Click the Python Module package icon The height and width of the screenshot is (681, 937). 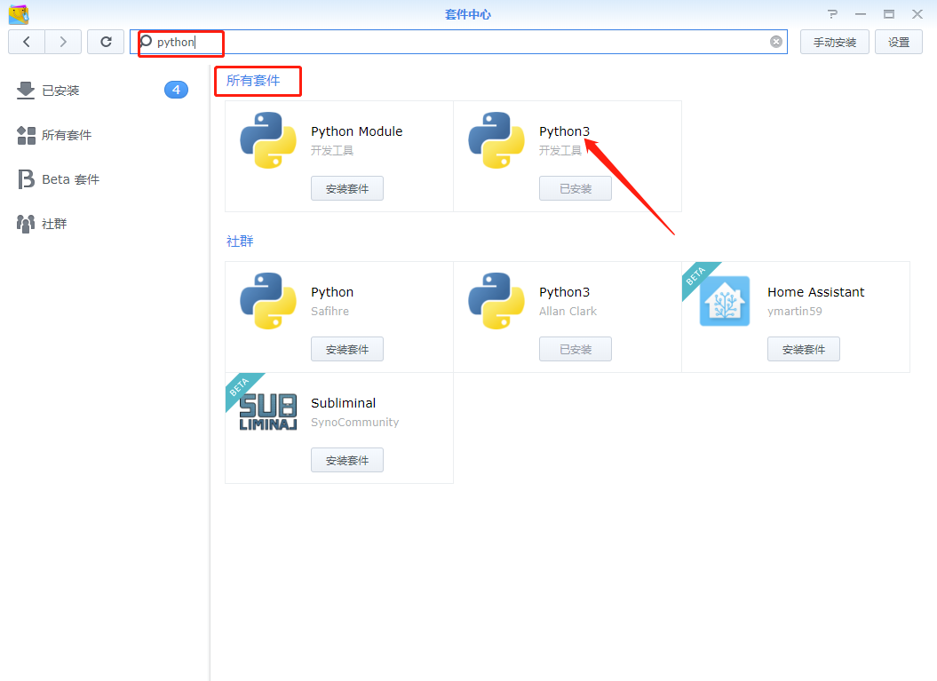(x=267, y=140)
